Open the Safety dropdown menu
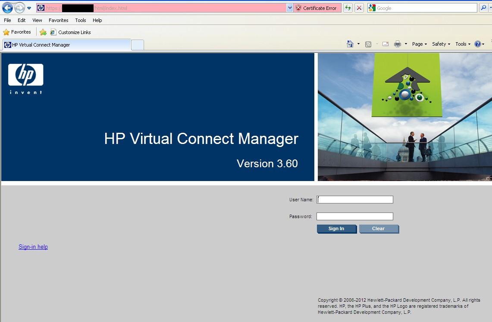Viewport: 492px width, 322px height. 440,44
